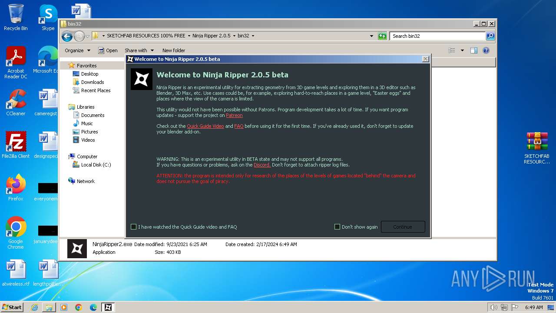556x313 pixels.
Task: Click the Chrome taskbar icon
Action: [x=79, y=307]
